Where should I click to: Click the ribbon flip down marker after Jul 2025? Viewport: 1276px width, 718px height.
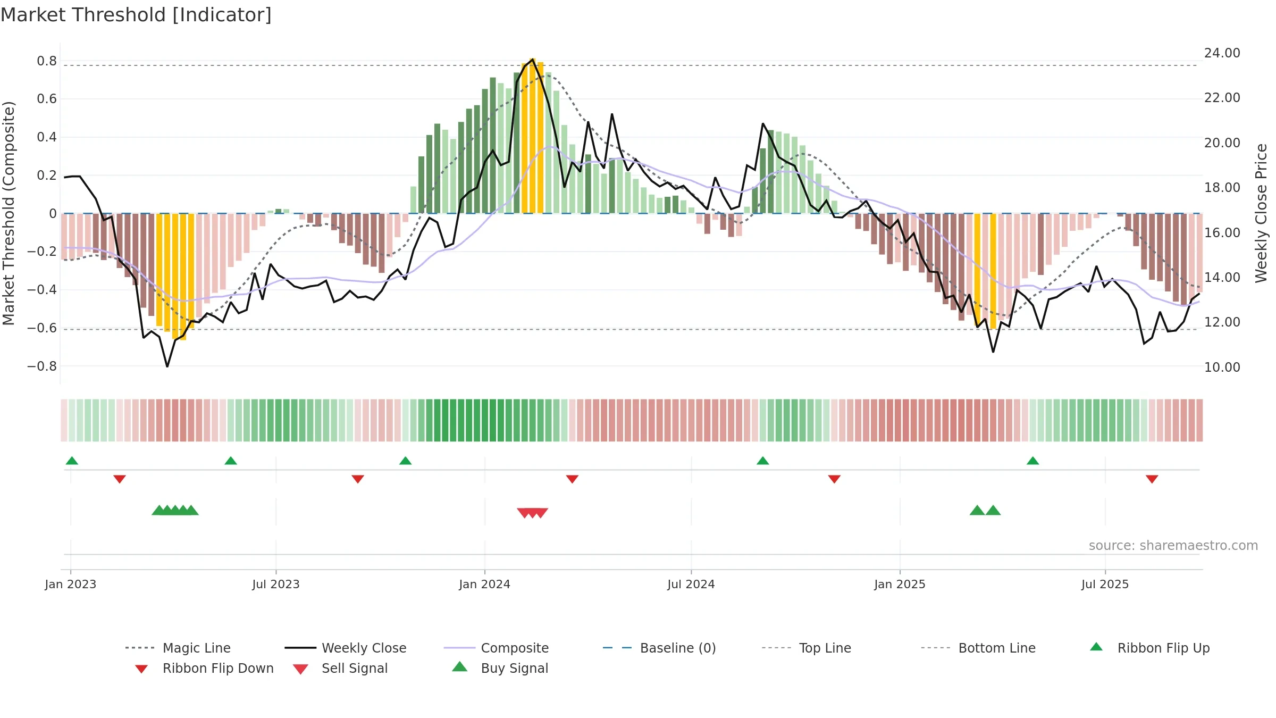(1152, 479)
